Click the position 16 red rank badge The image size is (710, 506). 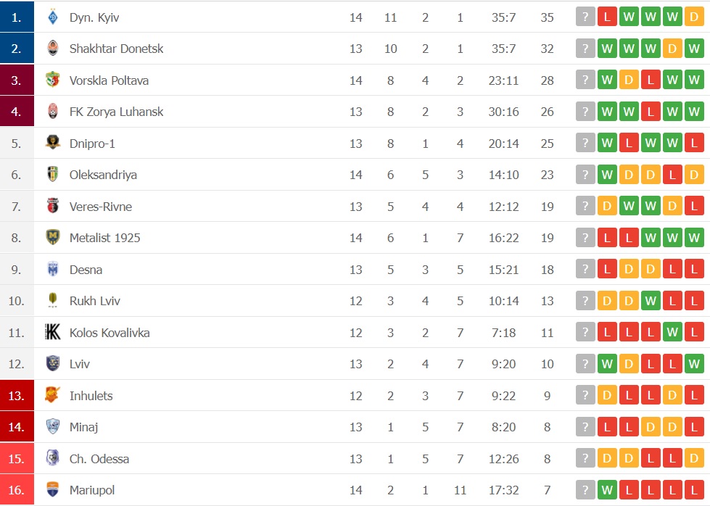click(17, 490)
